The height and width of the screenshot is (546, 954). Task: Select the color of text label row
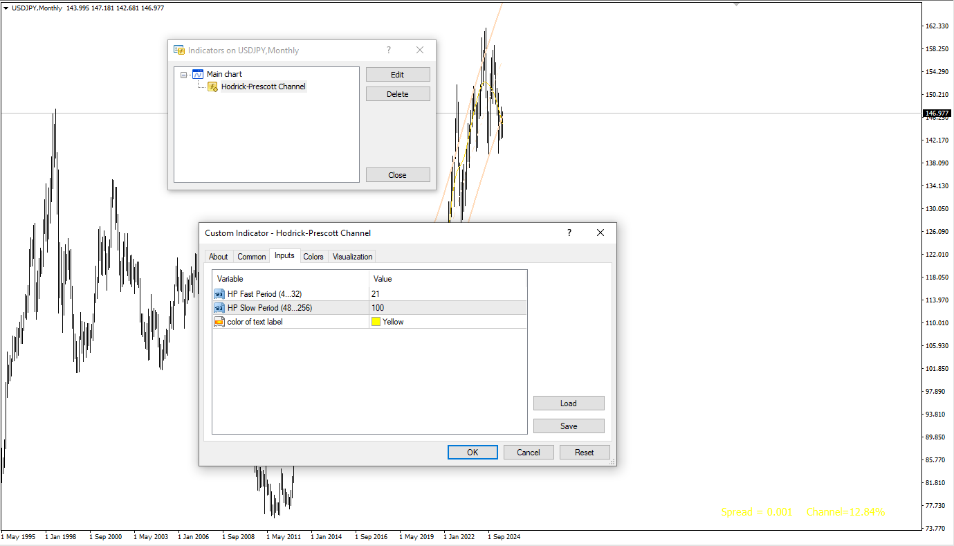[x=369, y=322]
